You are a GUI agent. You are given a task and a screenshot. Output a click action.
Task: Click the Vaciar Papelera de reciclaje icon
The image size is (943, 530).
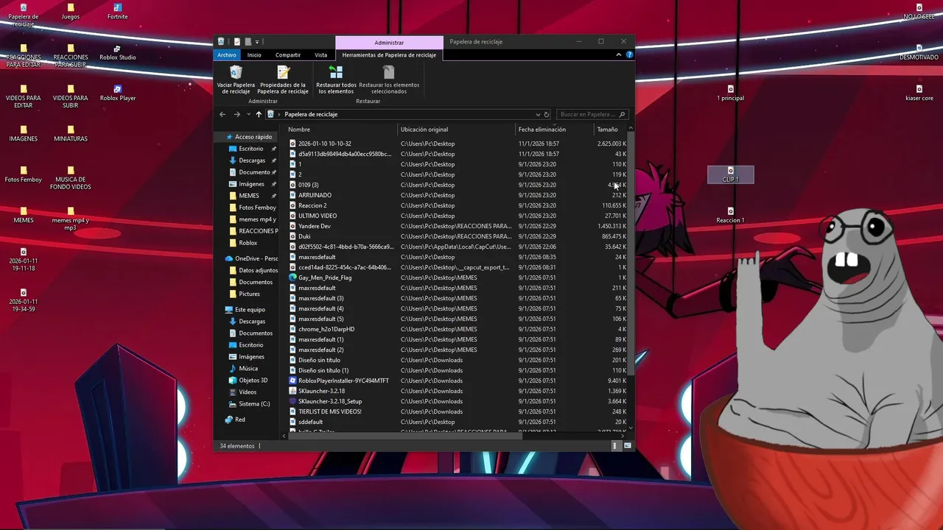tap(236, 72)
